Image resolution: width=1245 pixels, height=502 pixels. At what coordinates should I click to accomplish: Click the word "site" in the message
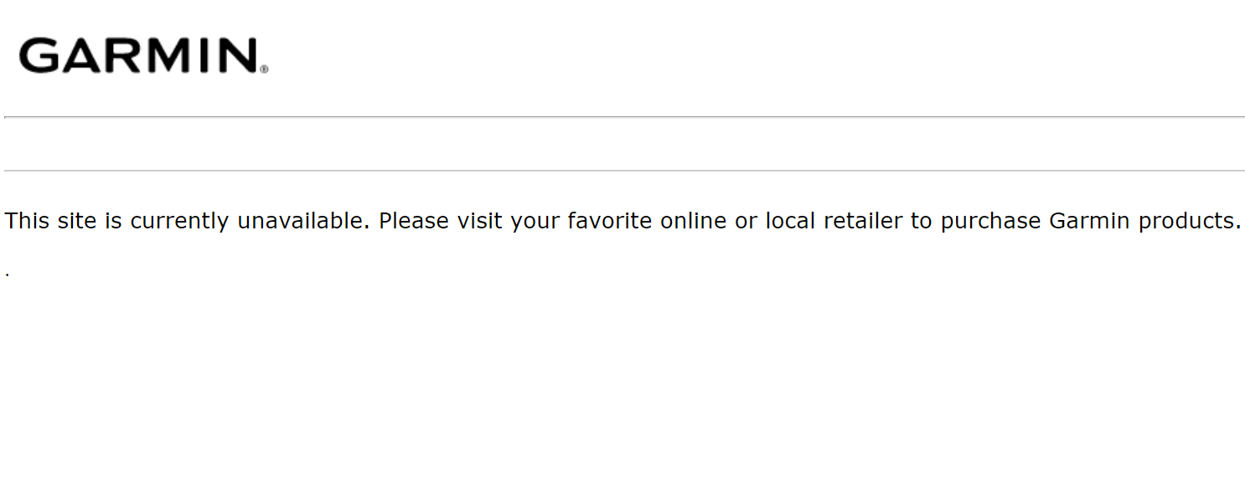[77, 221]
